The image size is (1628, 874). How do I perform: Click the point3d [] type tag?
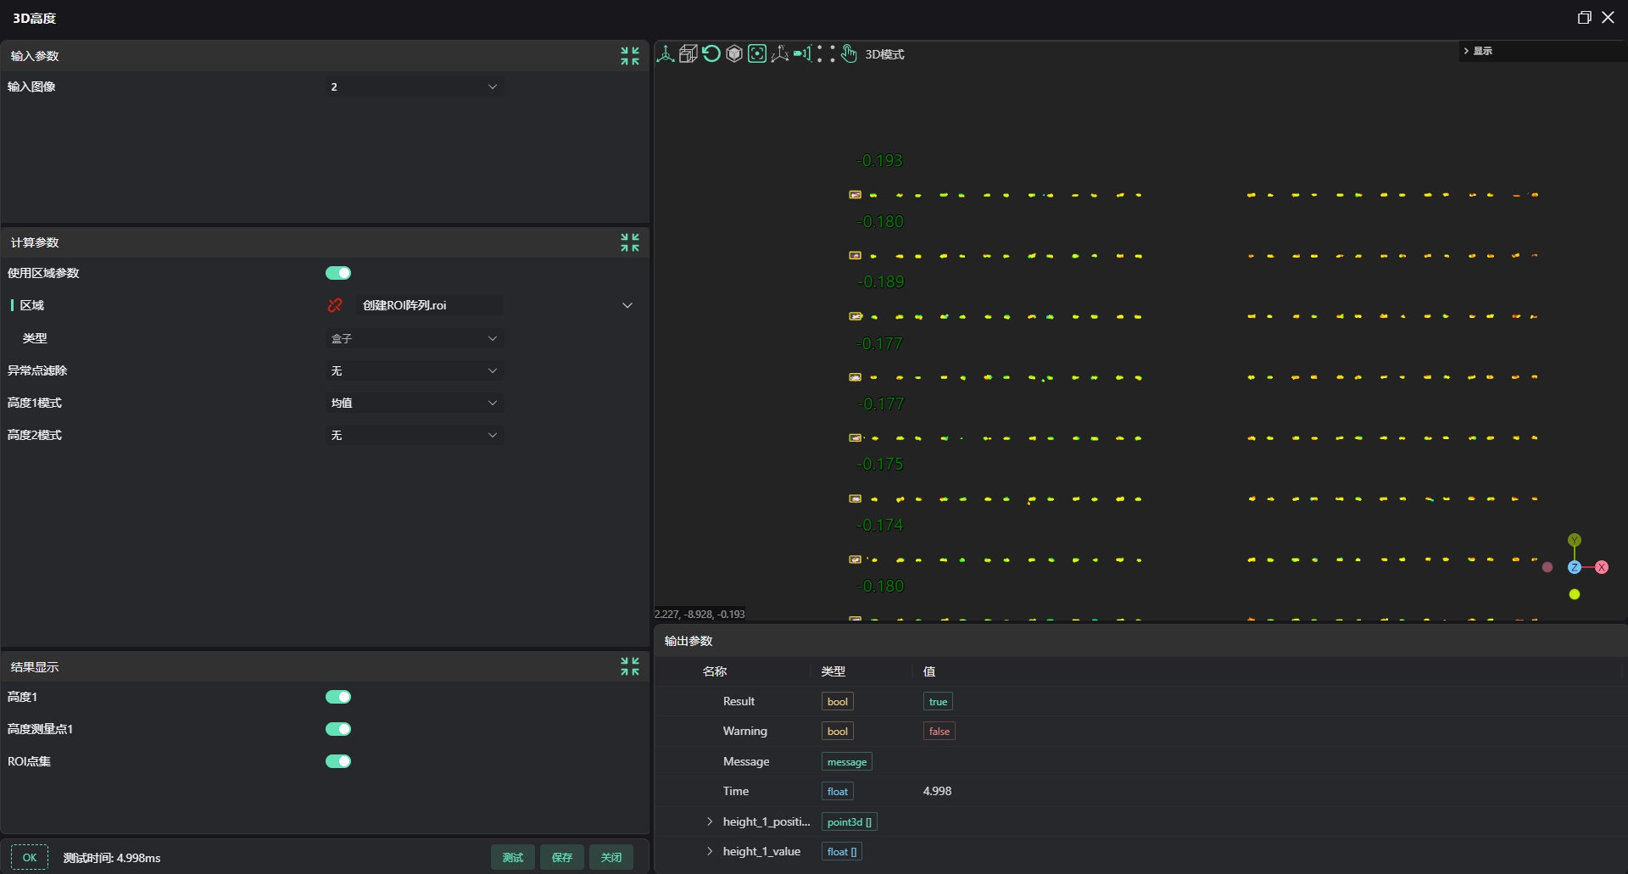[850, 822]
